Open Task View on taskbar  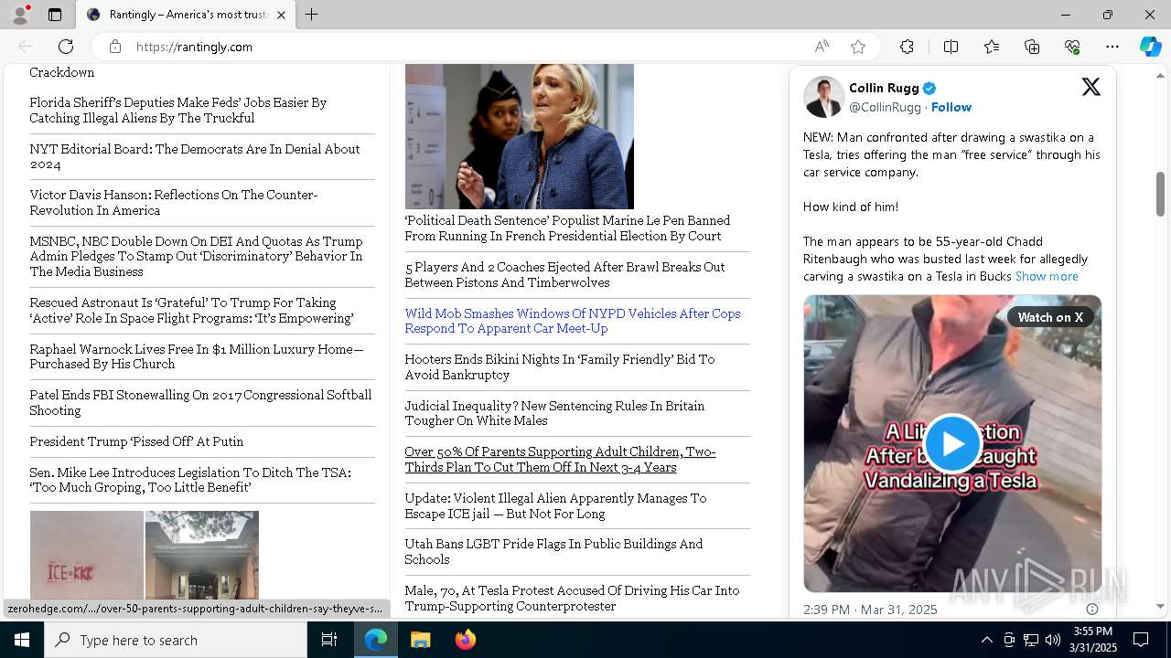point(329,640)
